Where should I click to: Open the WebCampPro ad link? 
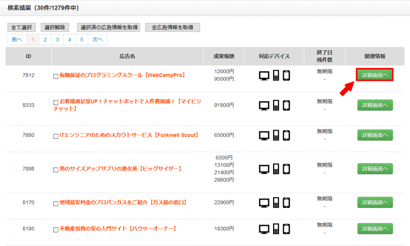[123, 75]
